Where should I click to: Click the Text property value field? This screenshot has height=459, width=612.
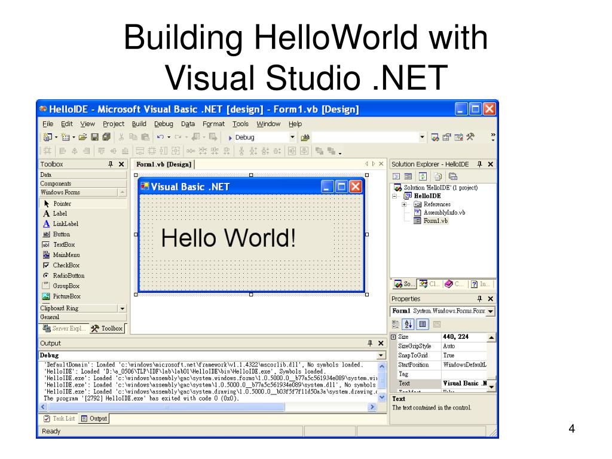tap(464, 384)
